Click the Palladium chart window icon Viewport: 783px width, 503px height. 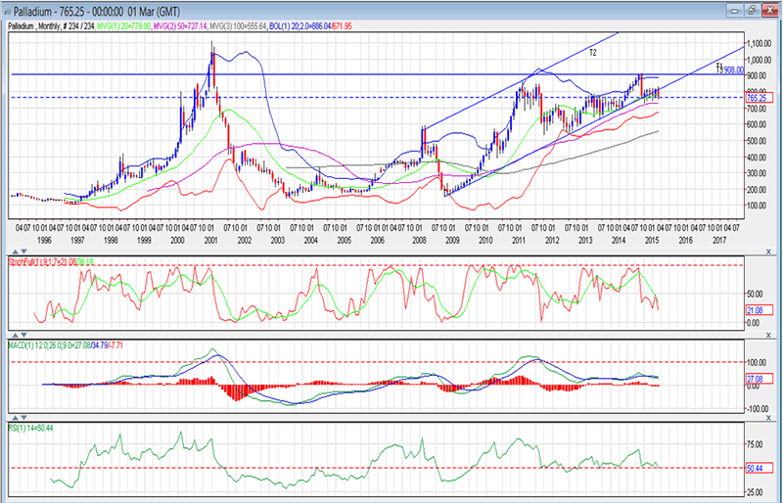(x=10, y=12)
